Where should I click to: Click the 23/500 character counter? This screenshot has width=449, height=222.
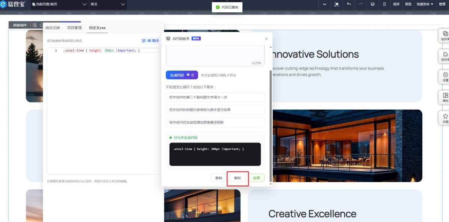[256, 63]
